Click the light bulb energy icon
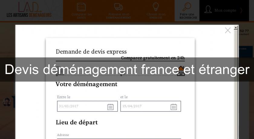 pos(156,7)
